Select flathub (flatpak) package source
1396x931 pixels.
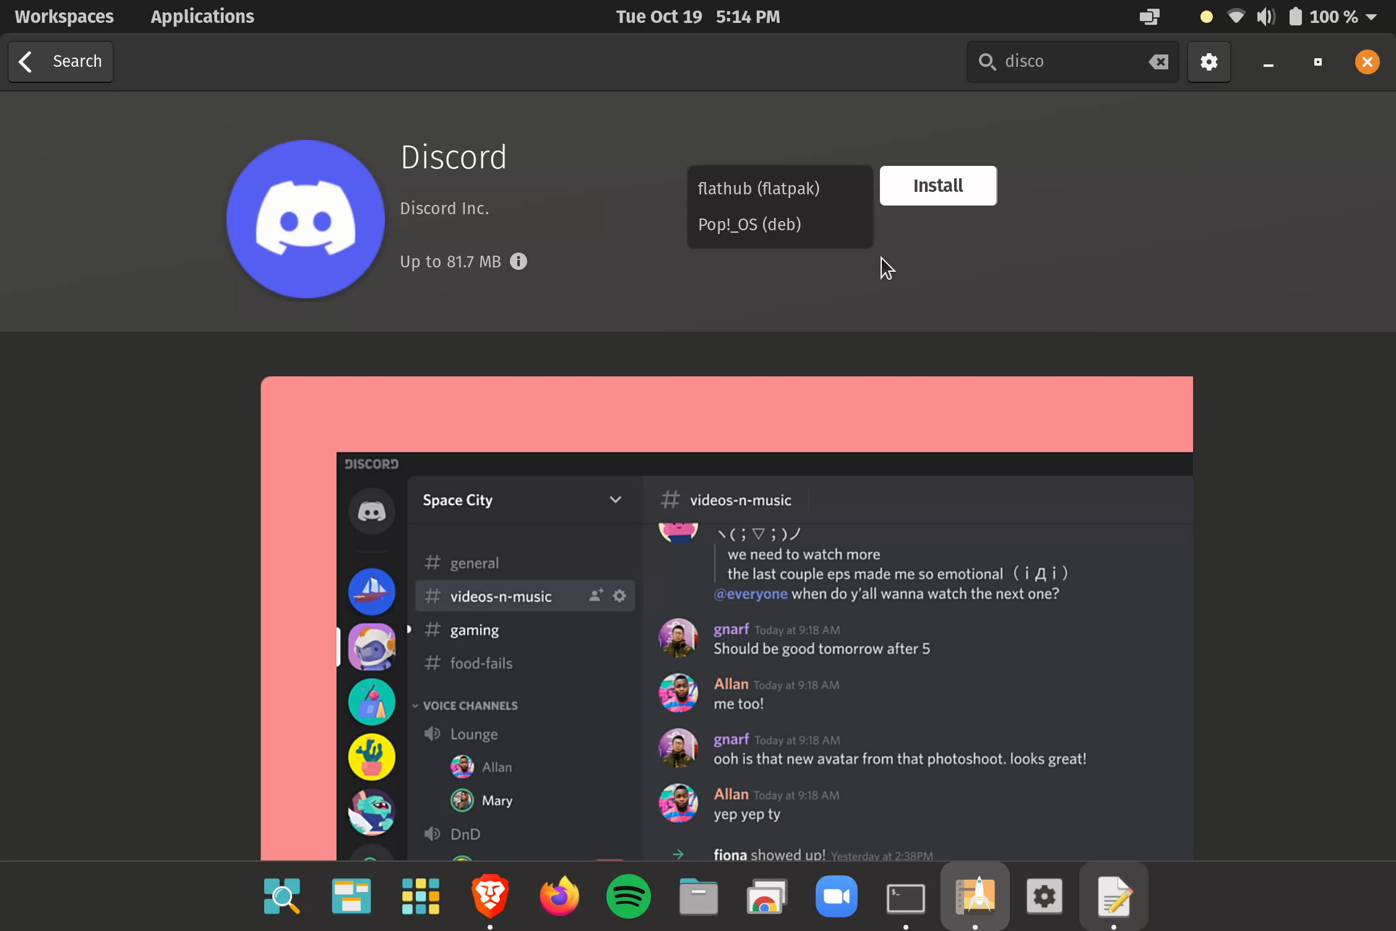pos(759,188)
